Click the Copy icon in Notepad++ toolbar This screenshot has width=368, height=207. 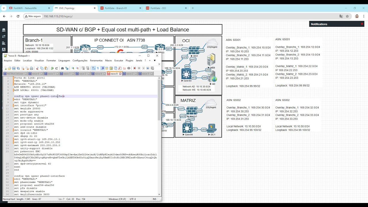click(42, 68)
